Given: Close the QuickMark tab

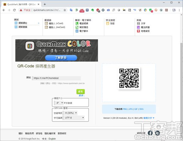Looking at the screenshot, I should pyautogui.click(x=38, y=4).
